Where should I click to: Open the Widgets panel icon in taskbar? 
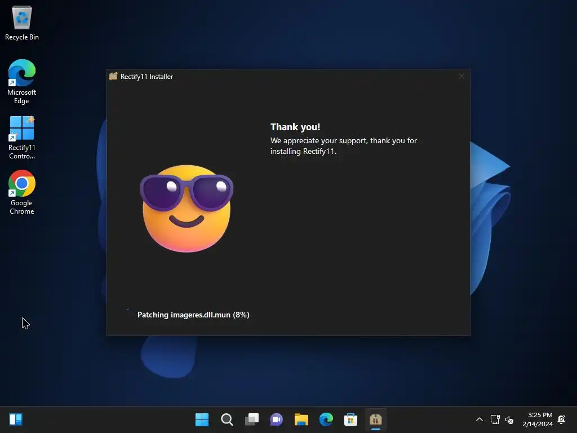[x=16, y=419]
